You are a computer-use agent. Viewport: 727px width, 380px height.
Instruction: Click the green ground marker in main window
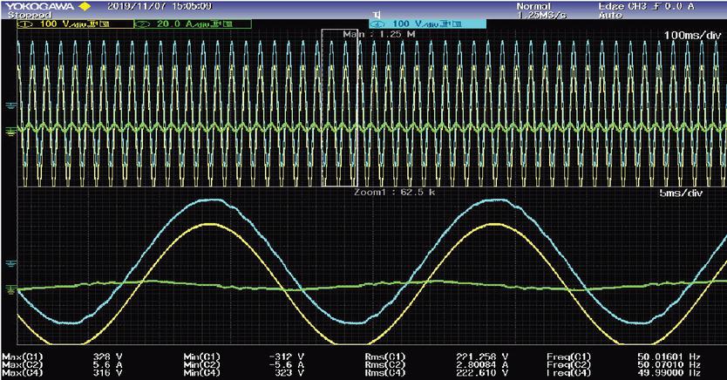tap(10, 131)
